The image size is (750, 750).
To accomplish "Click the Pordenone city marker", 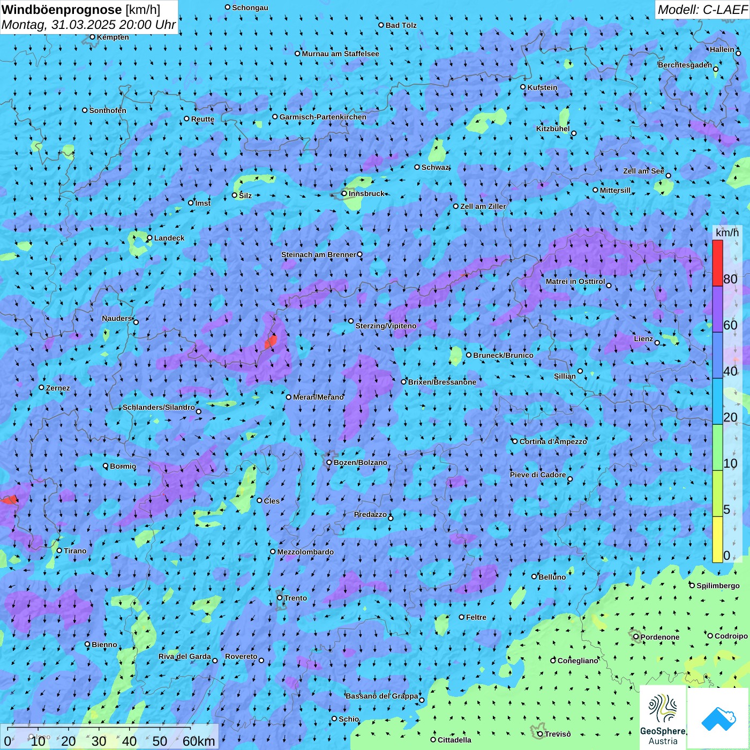I will pyautogui.click(x=636, y=637).
